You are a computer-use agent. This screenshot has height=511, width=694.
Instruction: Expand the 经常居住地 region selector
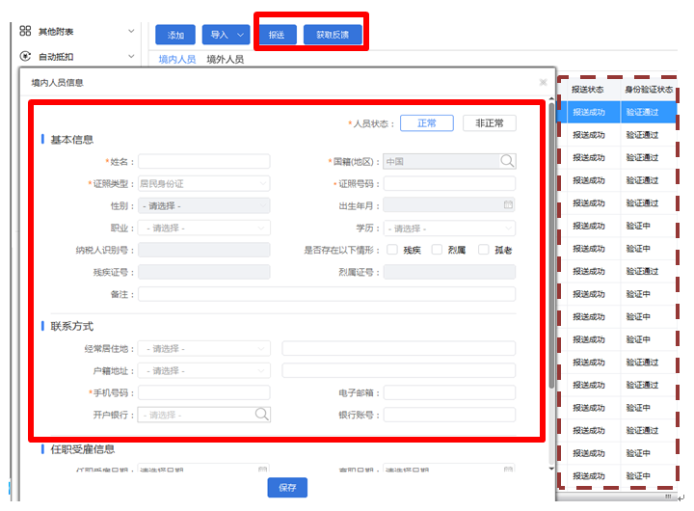(x=203, y=348)
